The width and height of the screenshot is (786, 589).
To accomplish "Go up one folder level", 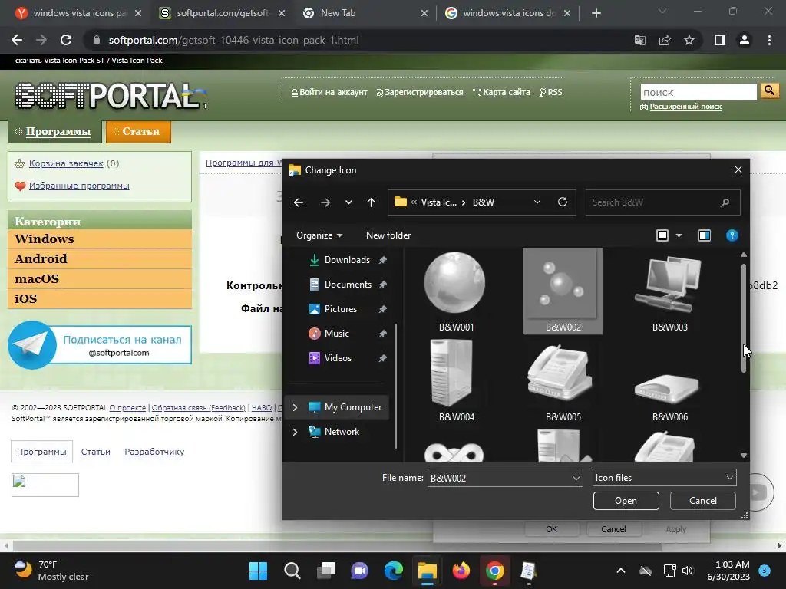I will point(371,202).
